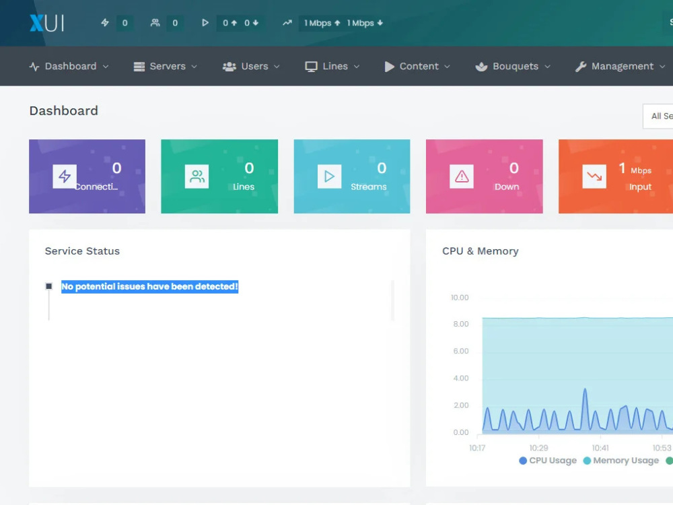Viewport: 673px width, 505px height.
Task: Click the orange Input stat card icon
Action: (594, 176)
